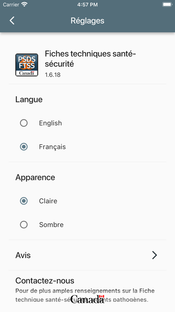Choose the Sombre appearance radio button
The width and height of the screenshot is (175, 312).
(24, 225)
